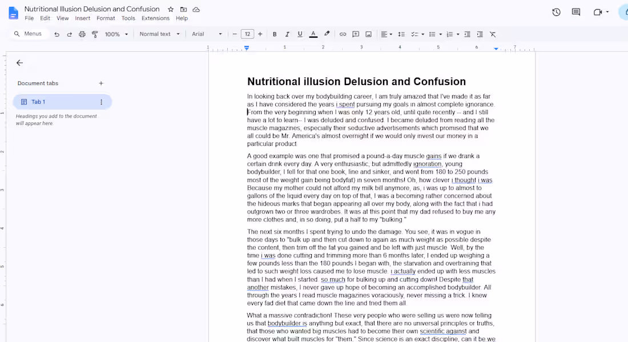Move document to a folder

pos(183,9)
